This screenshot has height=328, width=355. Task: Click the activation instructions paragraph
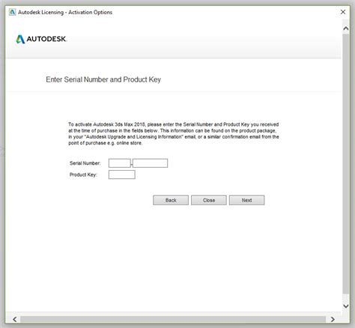click(174, 133)
